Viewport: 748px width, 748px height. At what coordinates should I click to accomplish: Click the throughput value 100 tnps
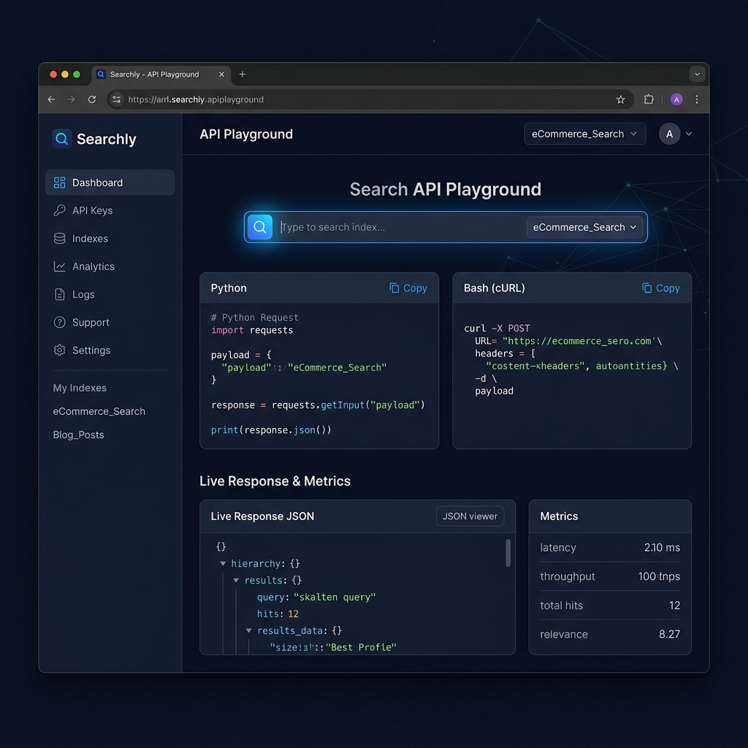[660, 576]
